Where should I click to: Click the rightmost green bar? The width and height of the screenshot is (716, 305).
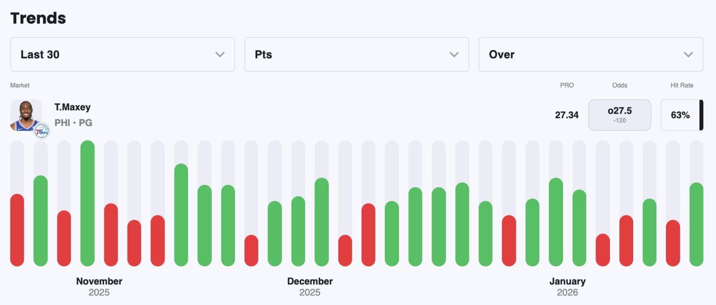pyautogui.click(x=696, y=225)
